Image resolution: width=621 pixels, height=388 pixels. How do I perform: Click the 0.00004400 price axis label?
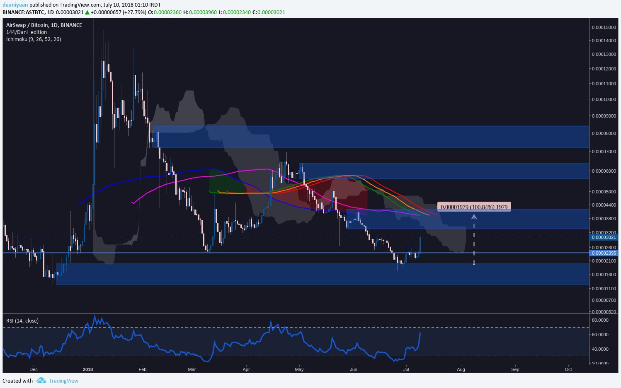click(x=604, y=205)
